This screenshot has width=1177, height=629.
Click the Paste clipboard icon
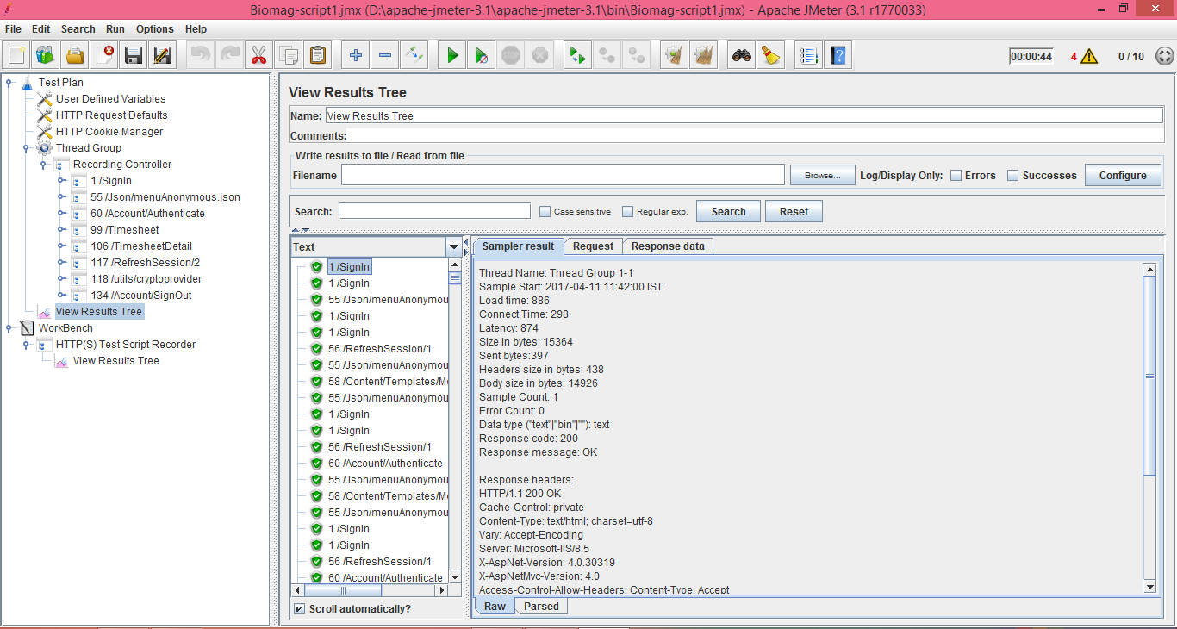click(317, 56)
